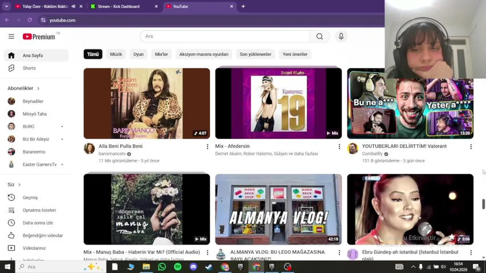The image size is (486, 273).
Task: Select the Mix'ler filter chip
Action: [x=161, y=54]
